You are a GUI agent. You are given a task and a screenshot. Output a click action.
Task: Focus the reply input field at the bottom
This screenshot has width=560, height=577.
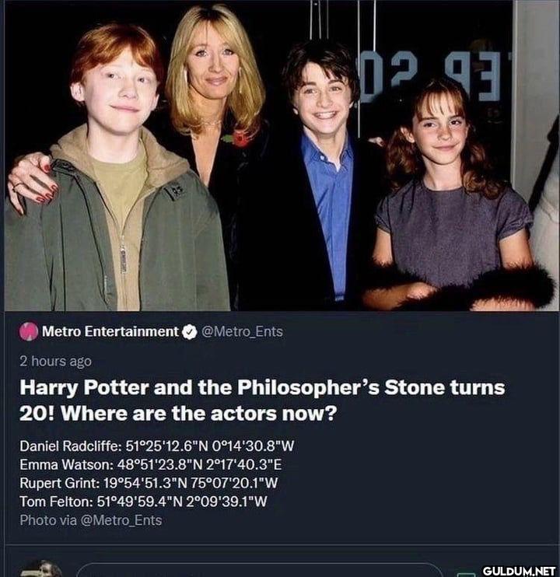point(257,570)
